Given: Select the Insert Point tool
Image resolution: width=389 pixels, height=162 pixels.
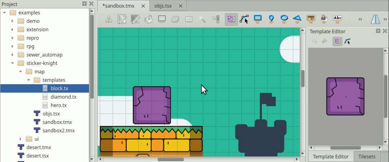Looking at the screenshot, I should [x=271, y=19].
